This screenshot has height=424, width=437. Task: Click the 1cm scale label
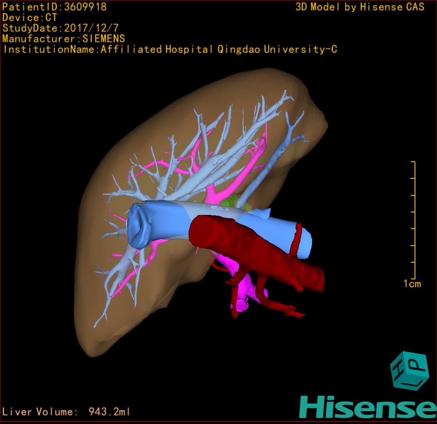point(412,284)
